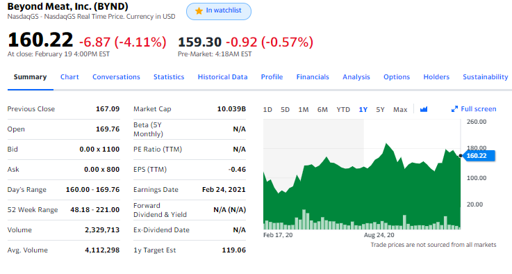Image resolution: width=512 pixels, height=274 pixels.
Task: Go to the Statistics tab
Action: click(169, 76)
